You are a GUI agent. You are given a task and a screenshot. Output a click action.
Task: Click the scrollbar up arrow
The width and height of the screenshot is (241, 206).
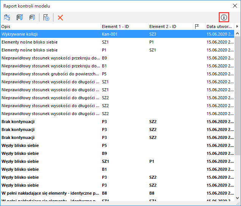click(x=237, y=33)
